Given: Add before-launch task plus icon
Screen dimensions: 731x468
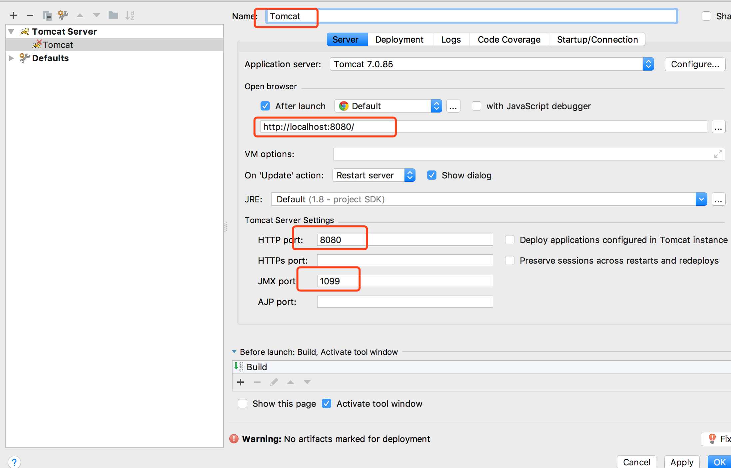Looking at the screenshot, I should (x=241, y=382).
